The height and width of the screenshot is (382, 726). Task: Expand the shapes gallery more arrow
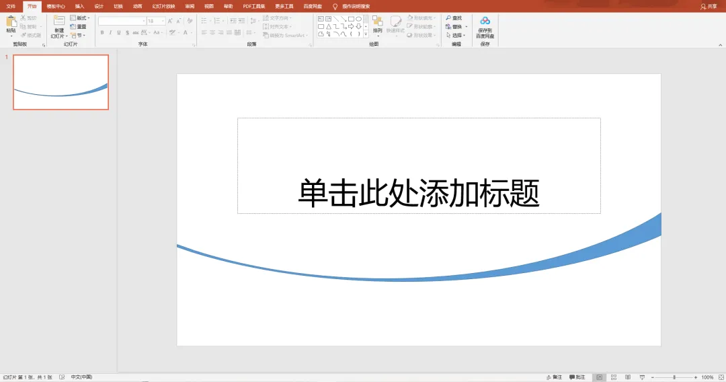pos(366,34)
